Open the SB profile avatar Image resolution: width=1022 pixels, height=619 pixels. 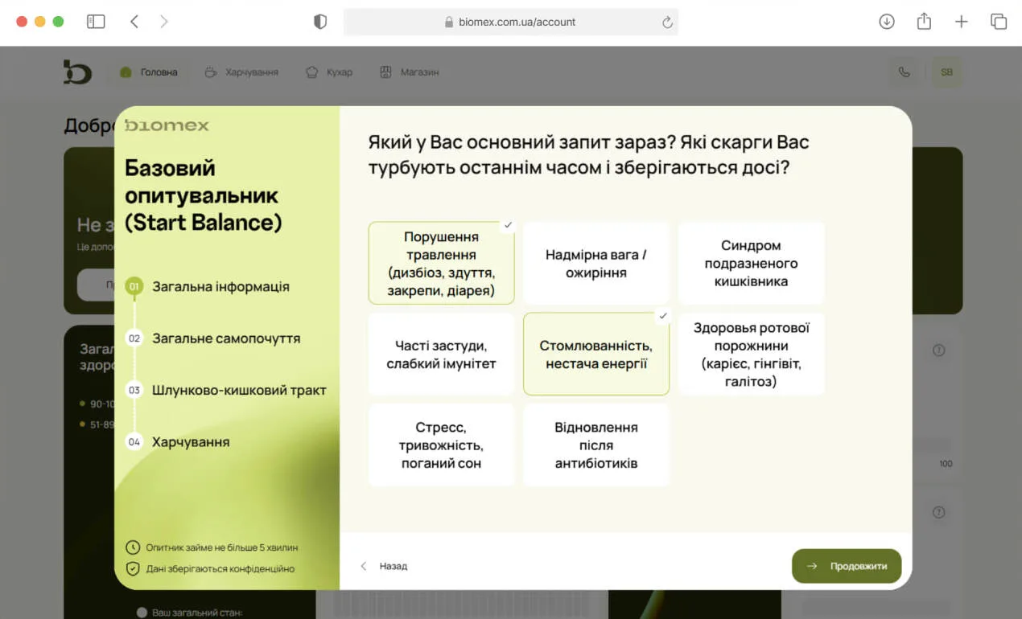tap(946, 72)
